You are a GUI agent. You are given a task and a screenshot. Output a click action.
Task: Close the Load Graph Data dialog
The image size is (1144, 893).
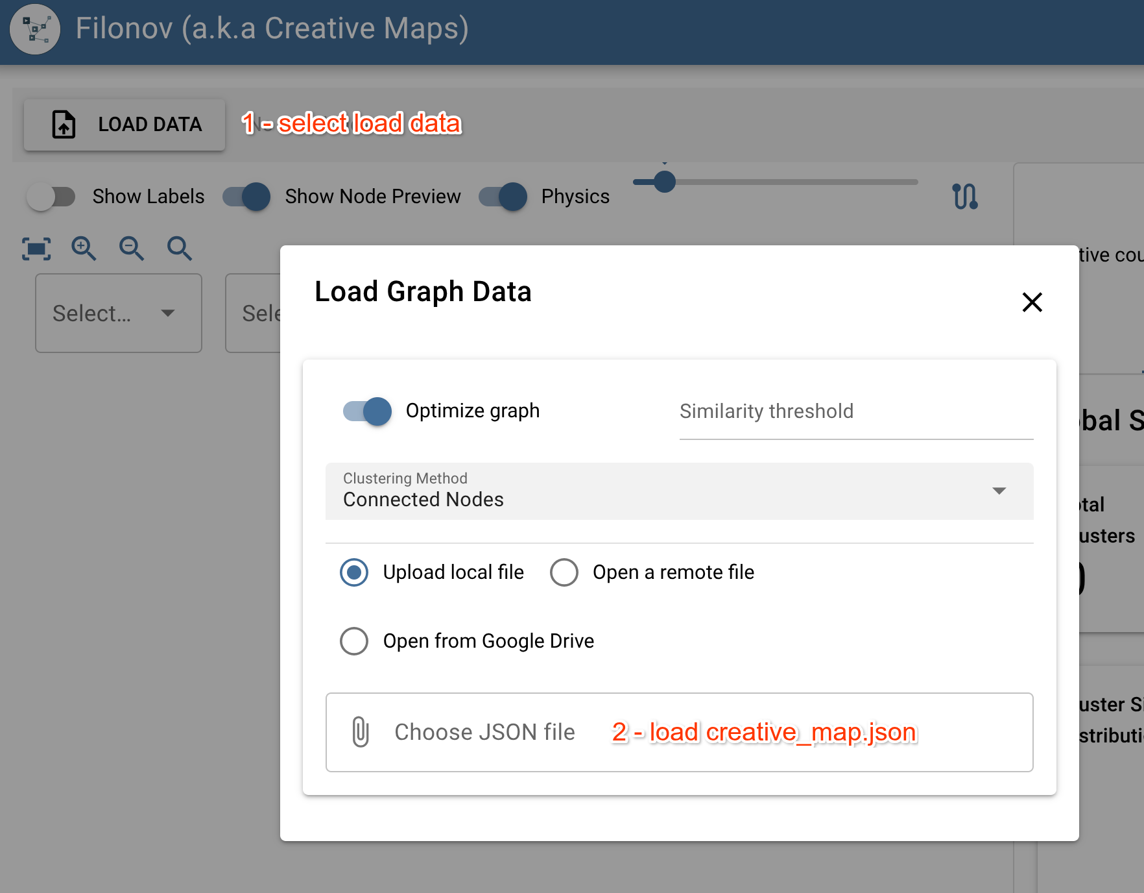click(1032, 302)
